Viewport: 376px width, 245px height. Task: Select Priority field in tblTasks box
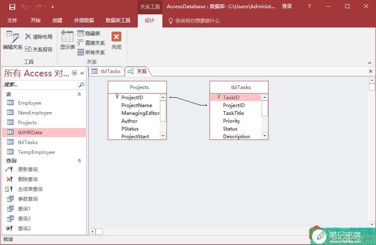231,121
